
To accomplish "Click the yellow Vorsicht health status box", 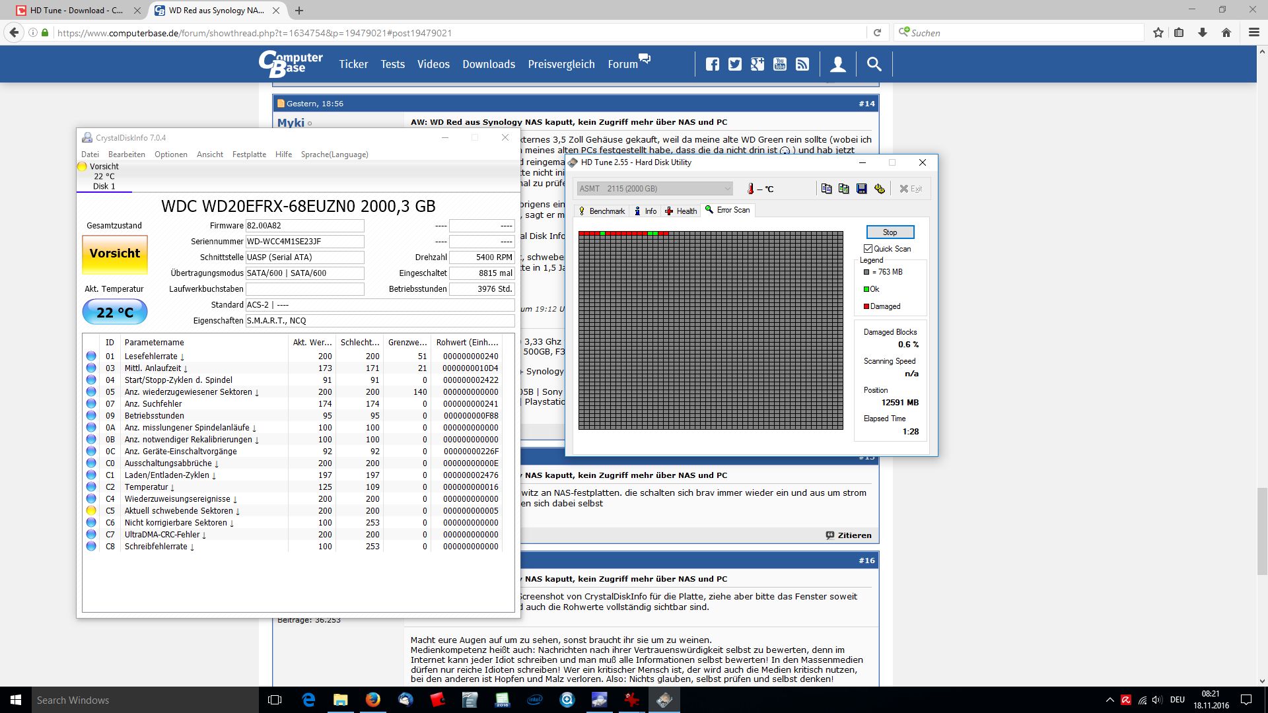I will (114, 254).
